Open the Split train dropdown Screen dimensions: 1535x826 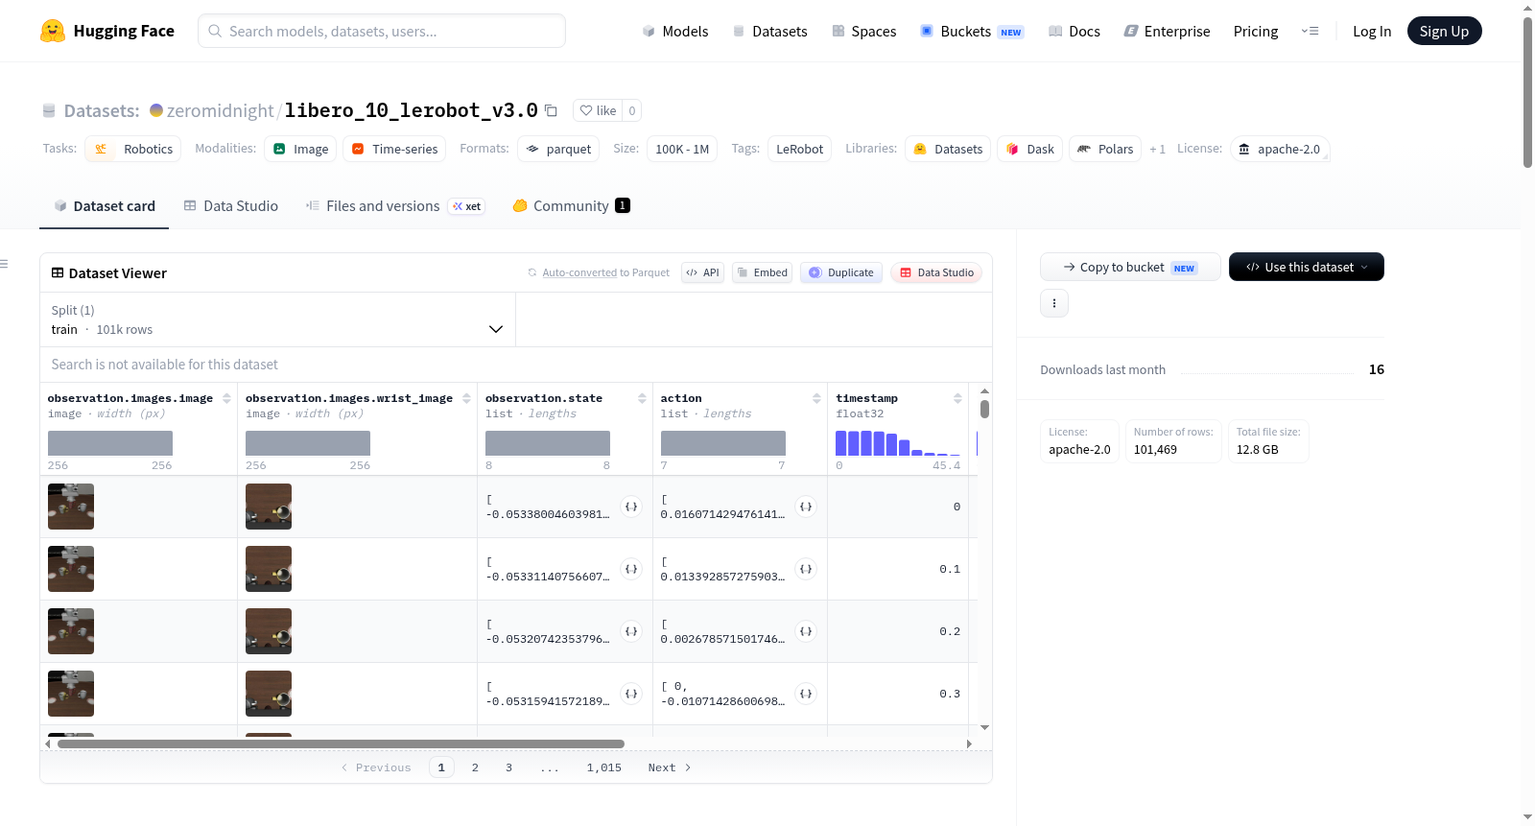tap(277, 319)
